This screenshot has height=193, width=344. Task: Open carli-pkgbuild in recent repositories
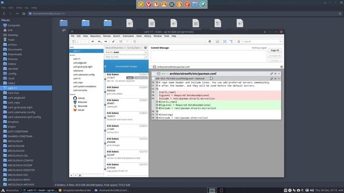coord(80,63)
